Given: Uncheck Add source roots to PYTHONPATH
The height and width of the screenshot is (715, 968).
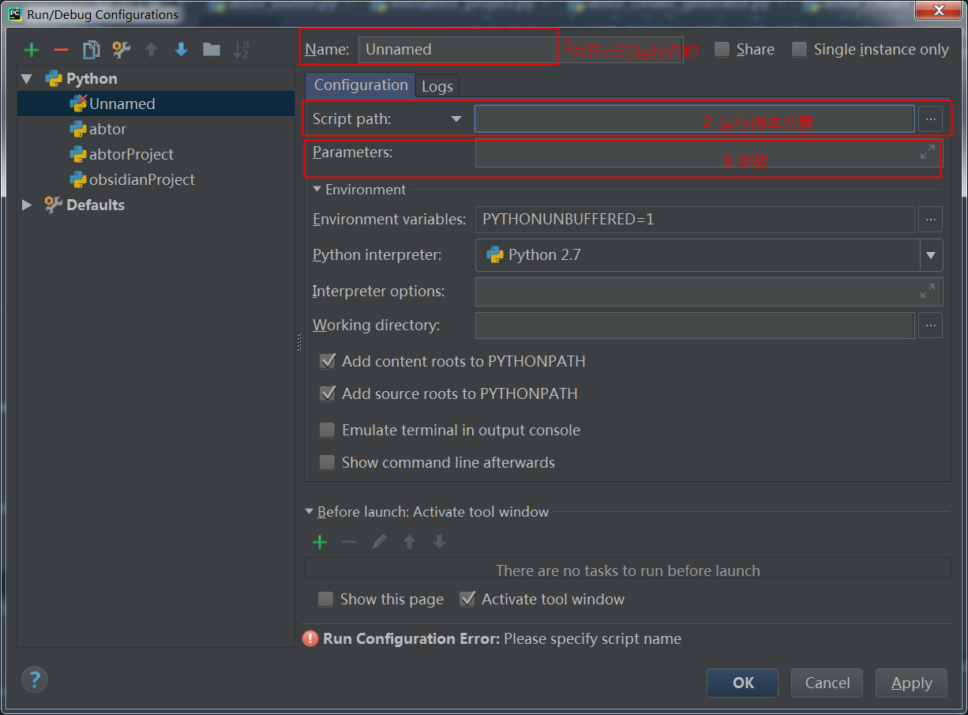Looking at the screenshot, I should click(327, 393).
